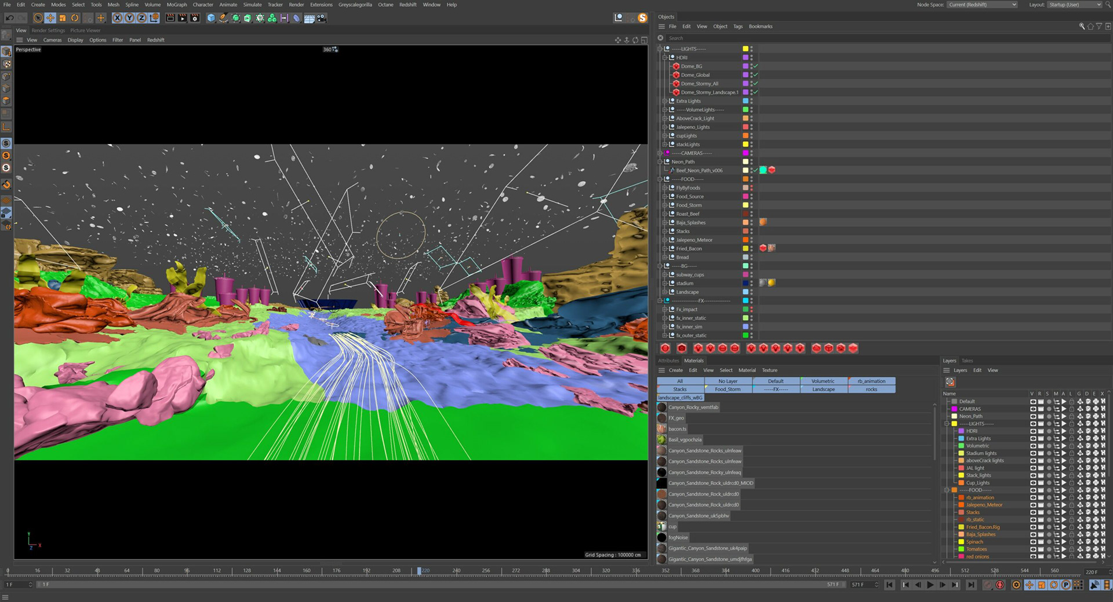Screen dimensions: 1113x602
Task: Expand the Food_Storm object
Action: click(665, 205)
